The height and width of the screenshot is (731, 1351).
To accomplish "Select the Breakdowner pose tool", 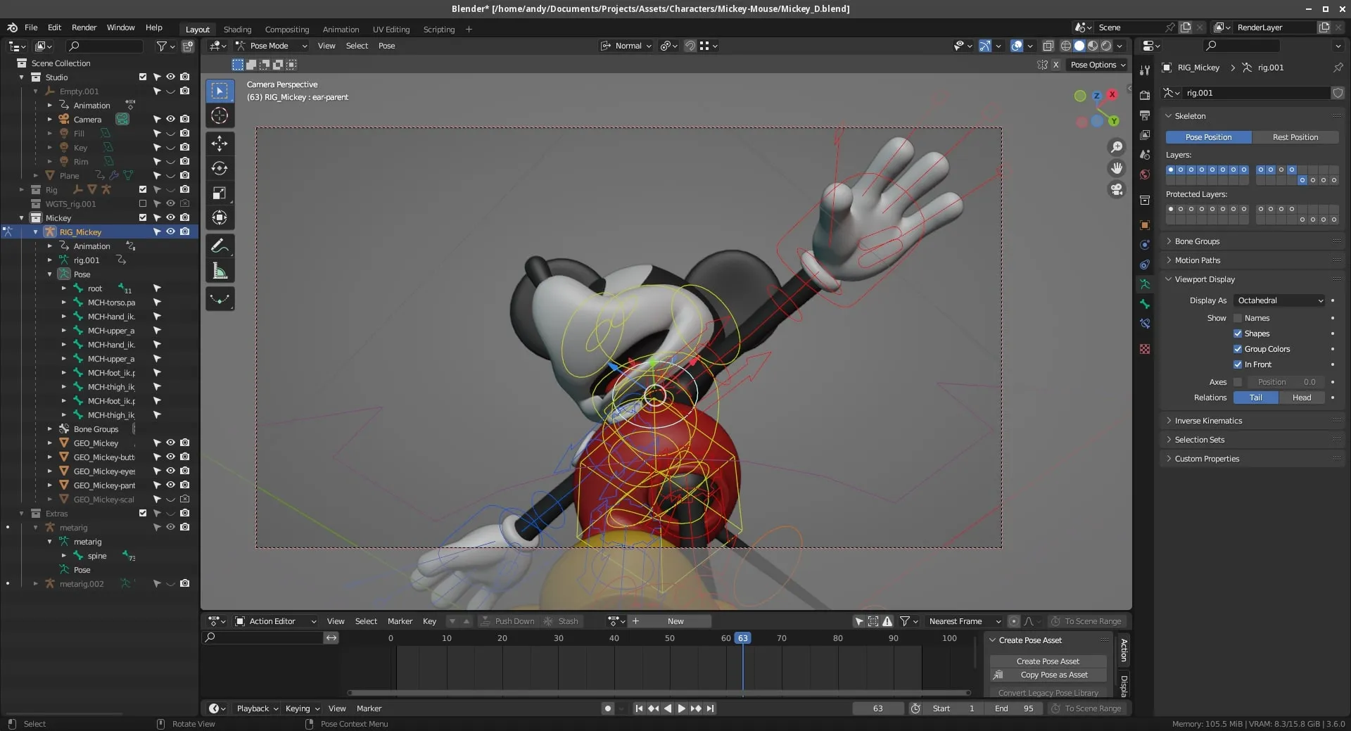I will [x=220, y=299].
